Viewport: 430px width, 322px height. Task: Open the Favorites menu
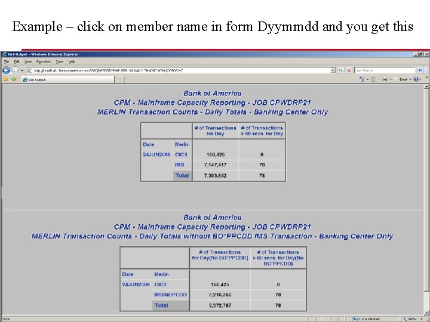[x=44, y=61]
